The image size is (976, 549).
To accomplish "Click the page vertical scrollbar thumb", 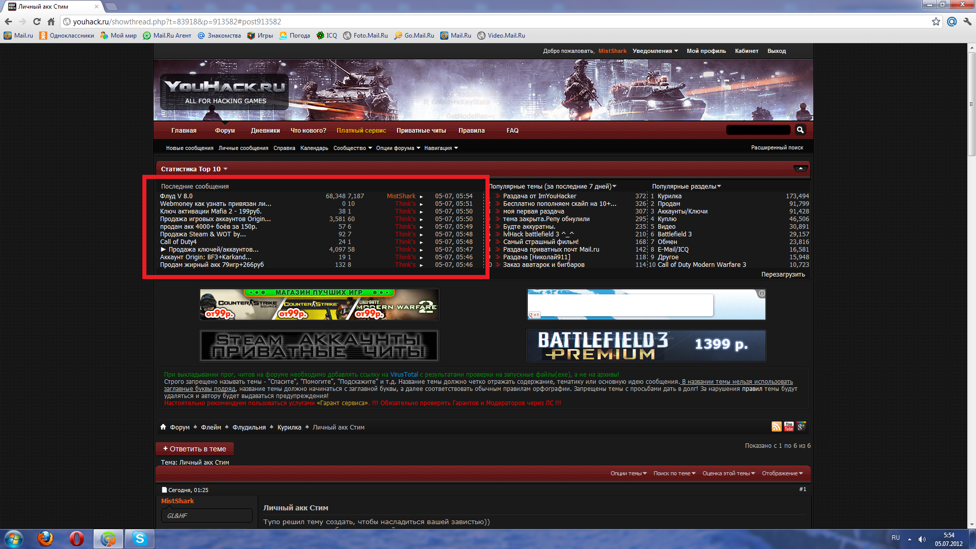I will (971, 104).
